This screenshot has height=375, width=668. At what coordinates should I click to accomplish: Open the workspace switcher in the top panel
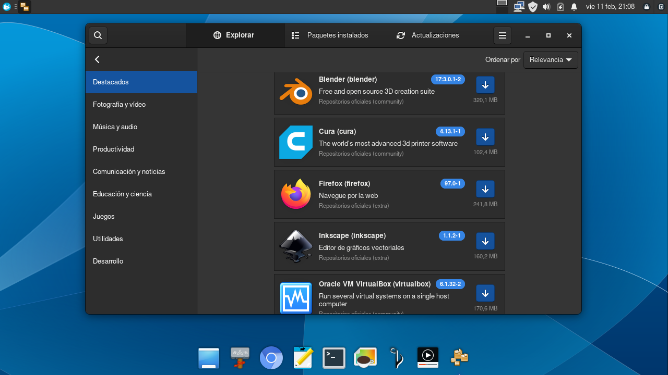[x=502, y=7]
